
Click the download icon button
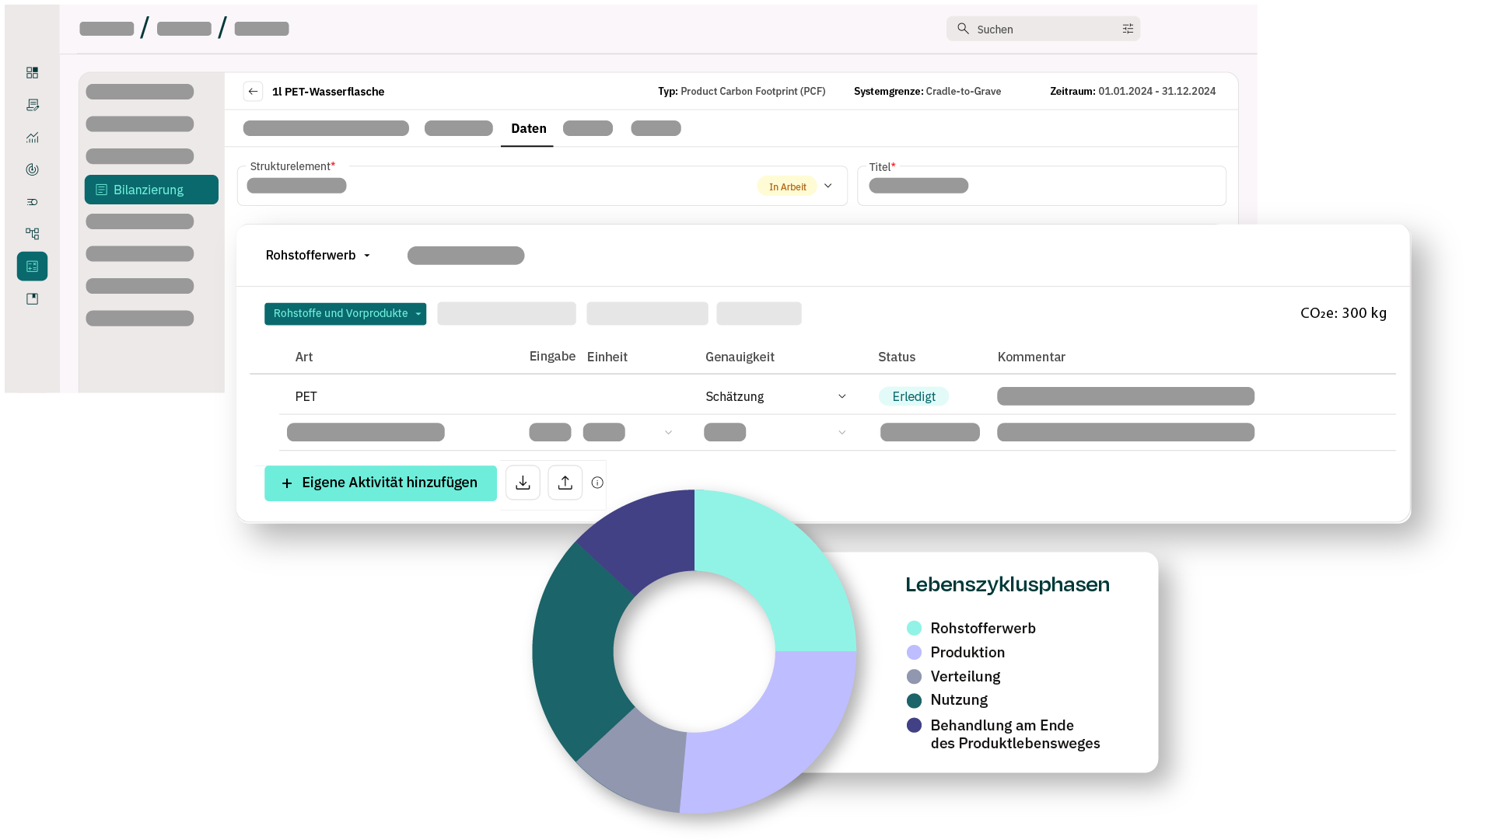click(523, 483)
